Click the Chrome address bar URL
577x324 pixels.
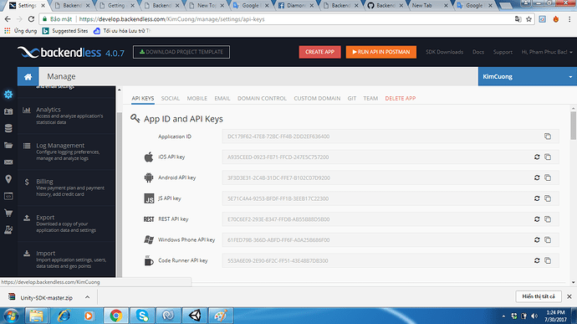[172, 19]
